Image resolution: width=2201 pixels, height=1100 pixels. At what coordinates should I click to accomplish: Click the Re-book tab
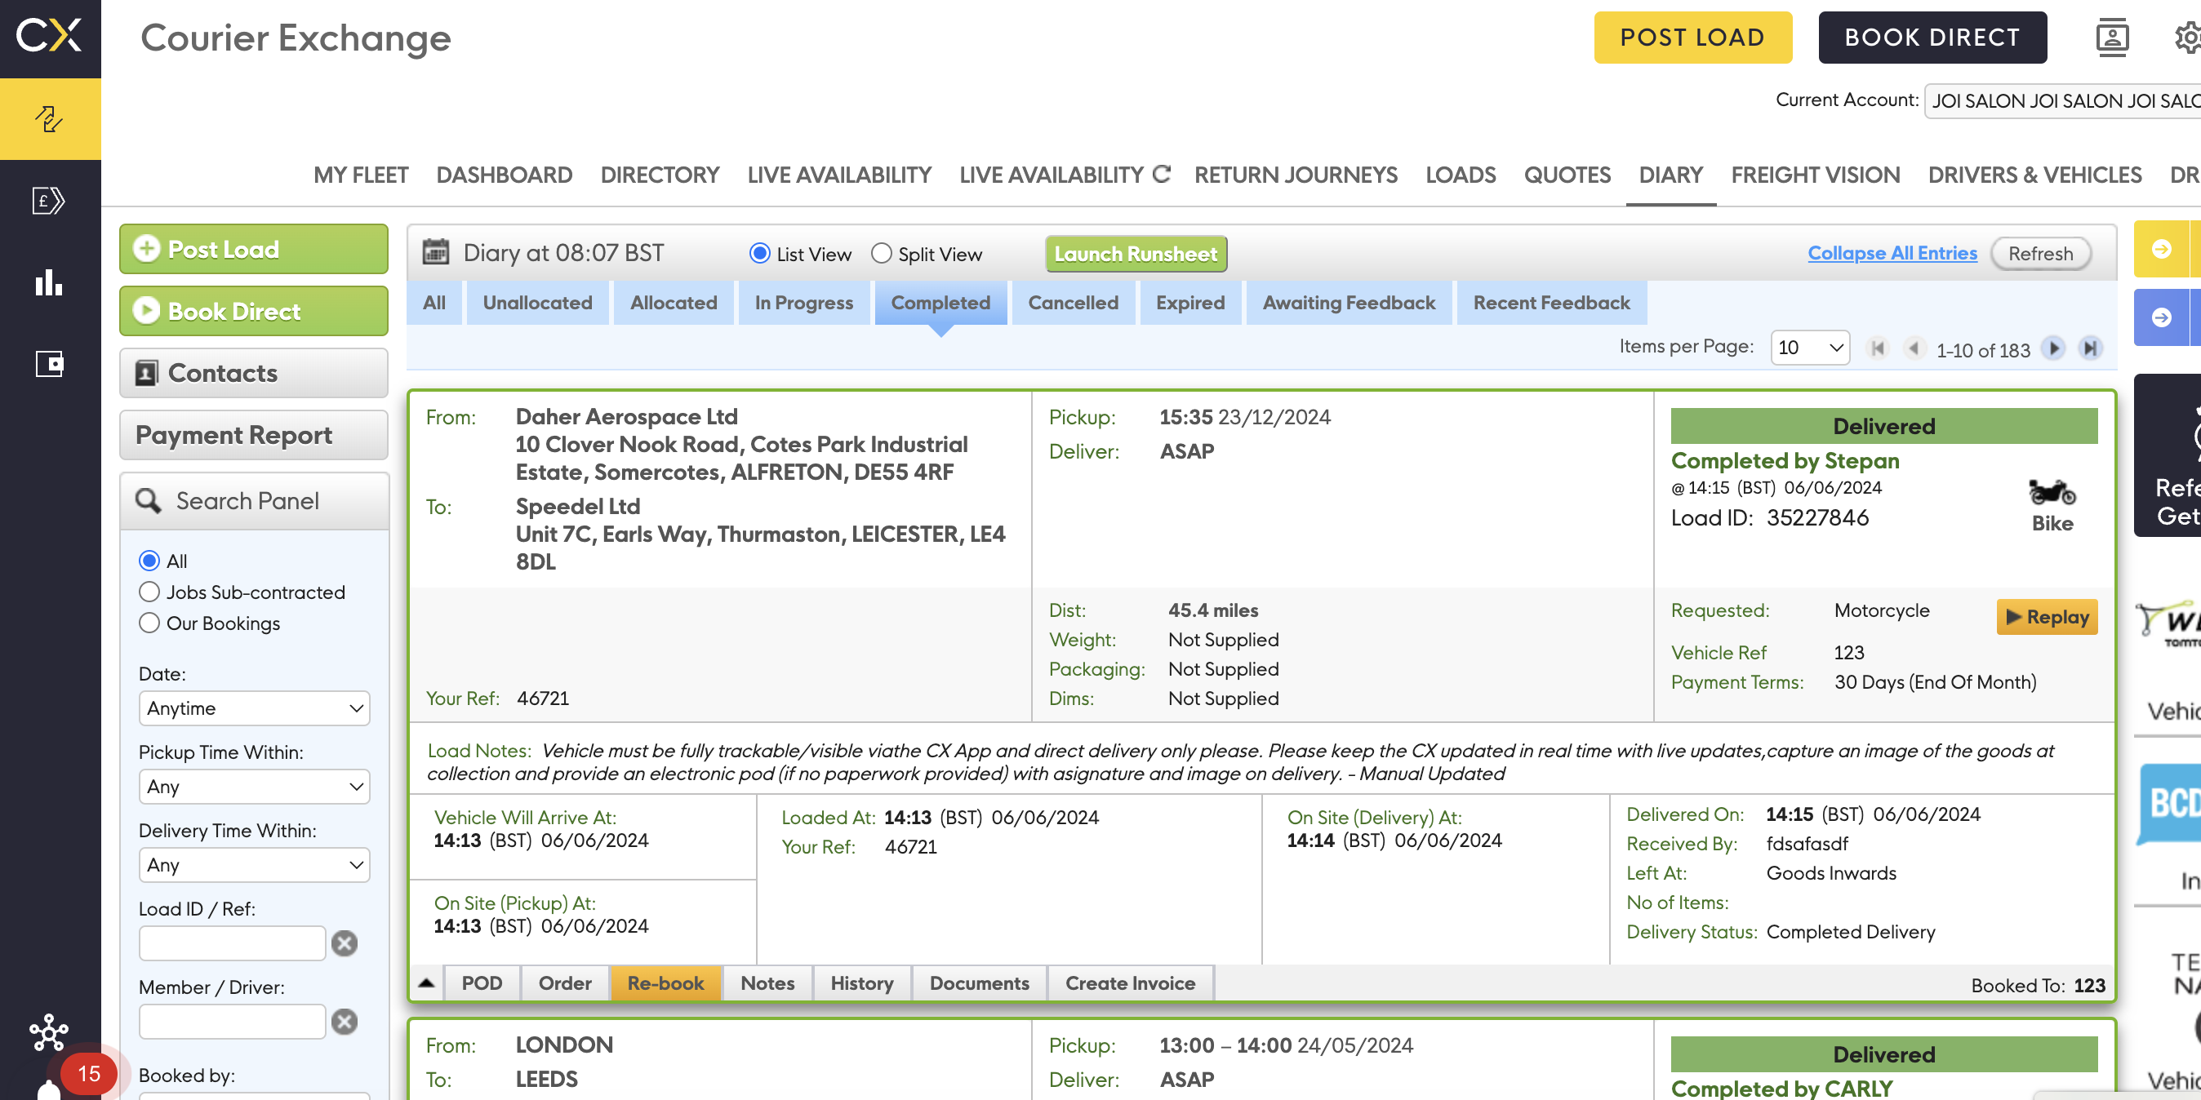[x=665, y=983]
